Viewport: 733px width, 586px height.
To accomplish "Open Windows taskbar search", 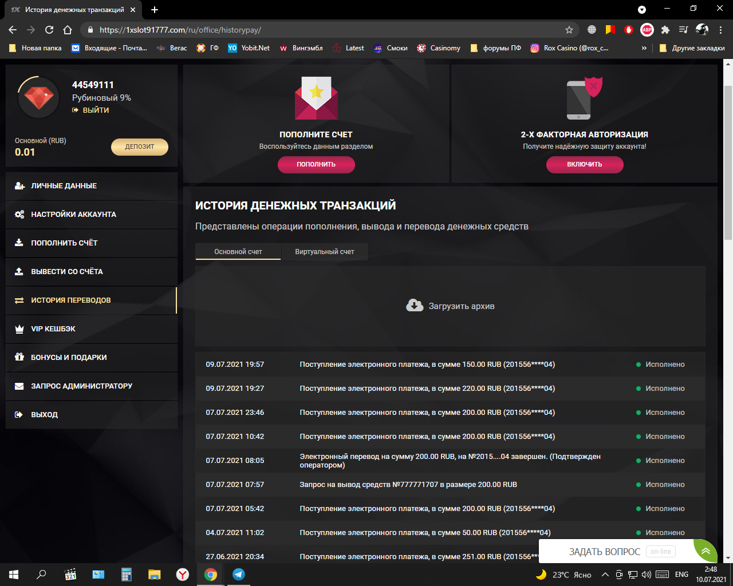I will [x=41, y=575].
